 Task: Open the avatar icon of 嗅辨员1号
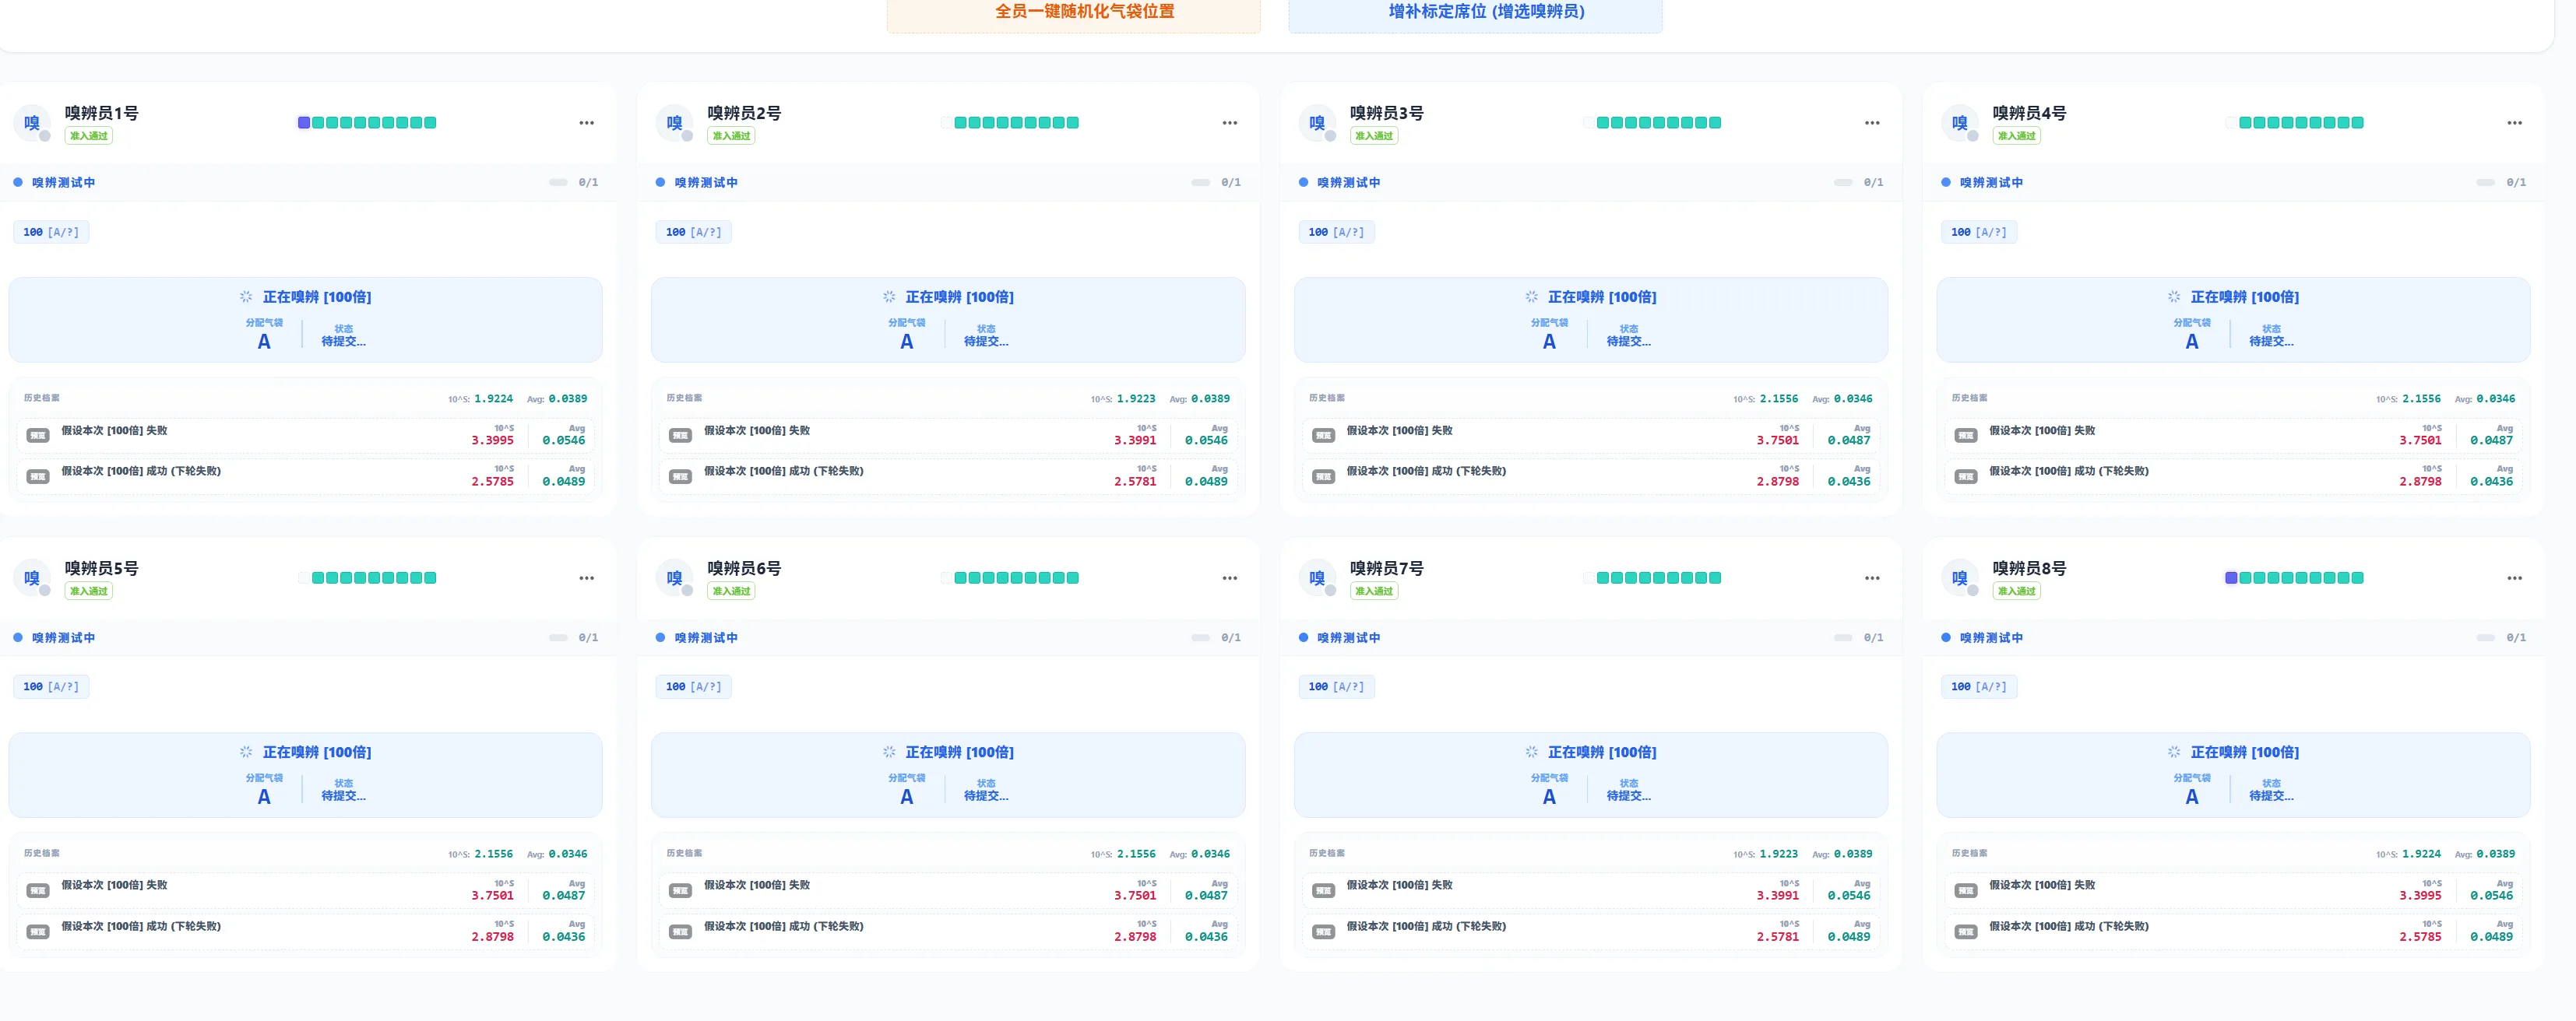click(32, 123)
